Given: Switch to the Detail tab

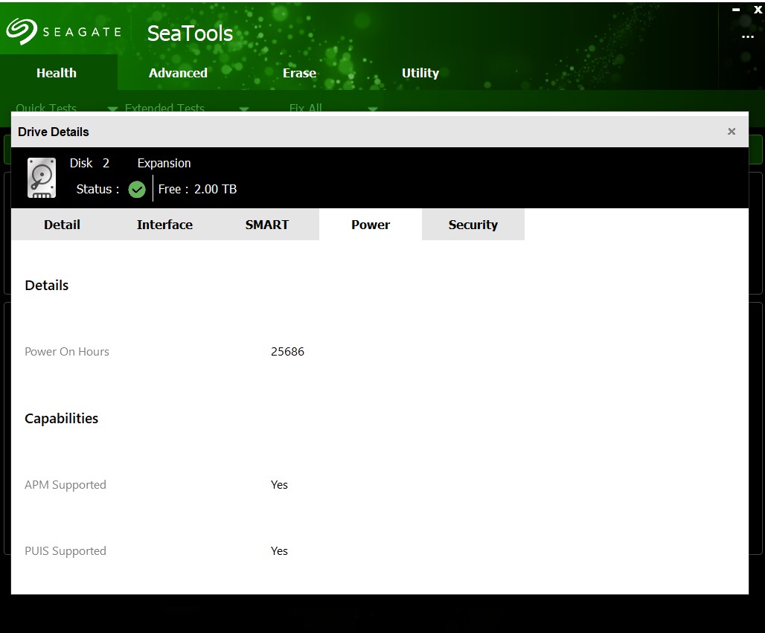Looking at the screenshot, I should tap(62, 225).
